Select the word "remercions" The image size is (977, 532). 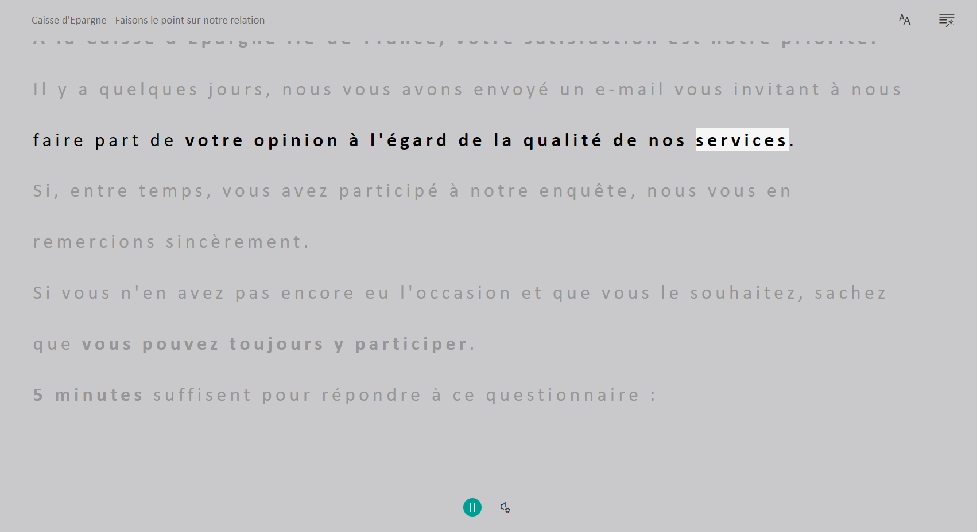click(x=94, y=242)
